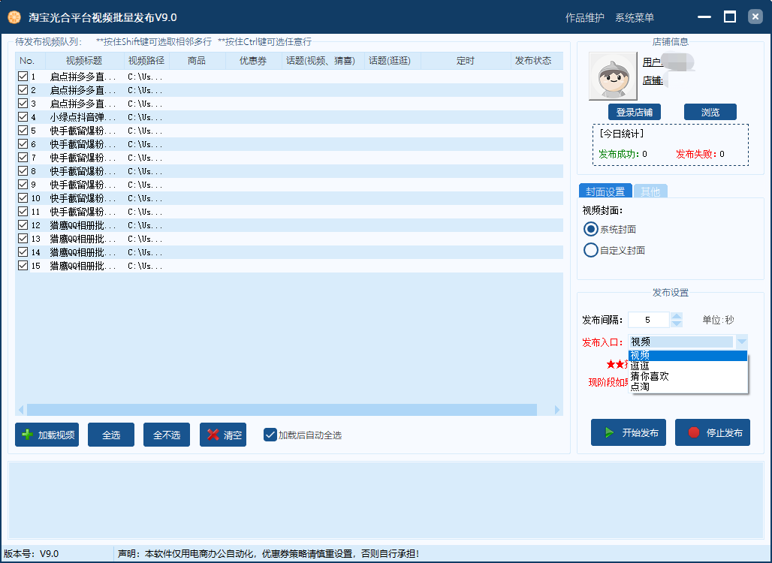The width and height of the screenshot is (772, 563).
Task: Select row 2 title 启点拼多多直...
Action: (83, 90)
